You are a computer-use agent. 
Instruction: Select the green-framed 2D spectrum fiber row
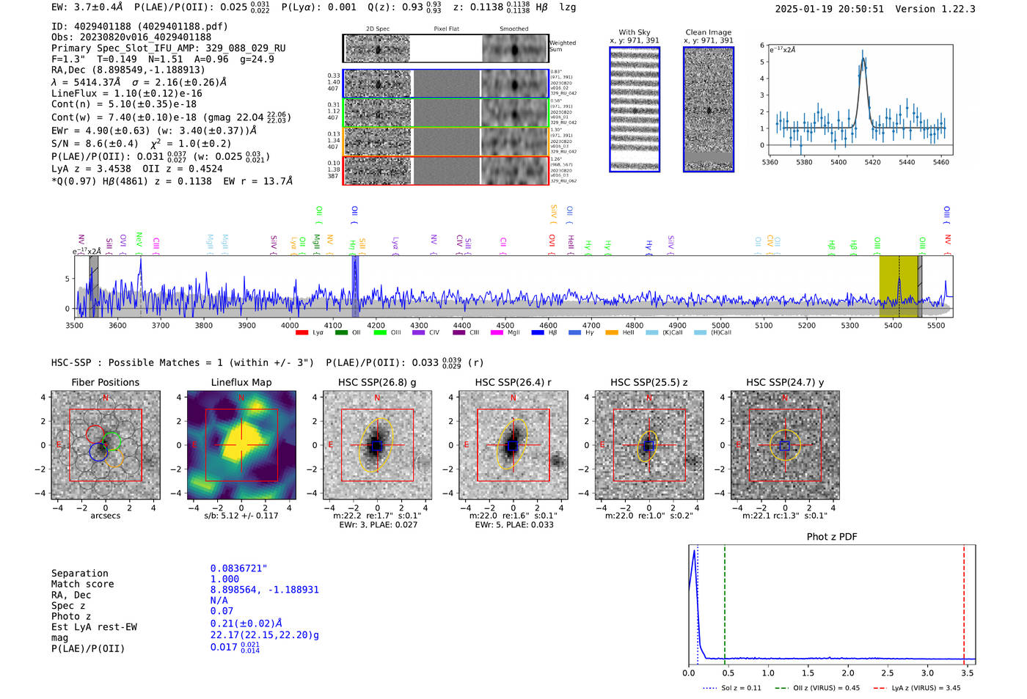pos(446,112)
